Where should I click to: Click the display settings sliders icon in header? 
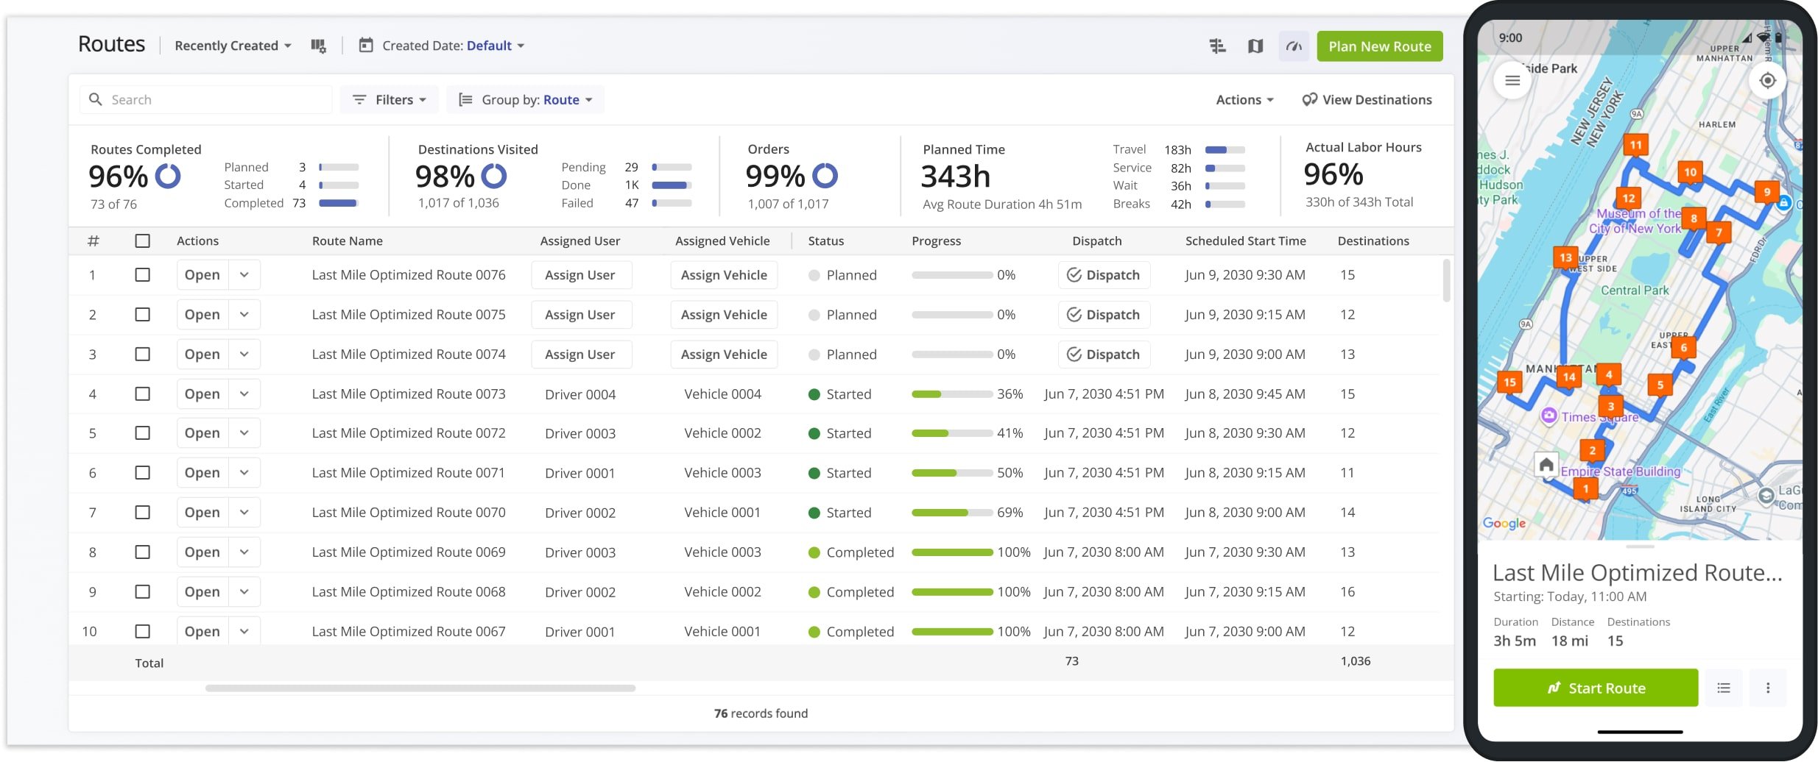coord(1217,46)
